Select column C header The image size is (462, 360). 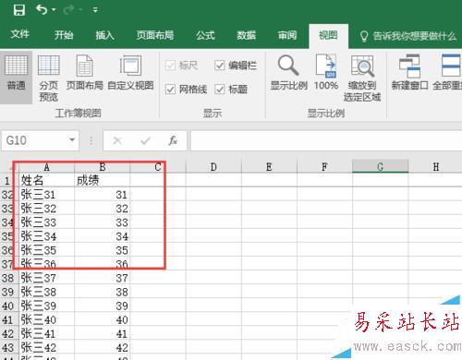click(x=158, y=167)
